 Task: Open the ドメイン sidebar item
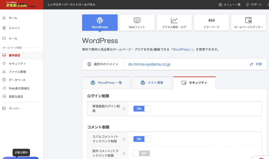pyautogui.click(x=22, y=28)
